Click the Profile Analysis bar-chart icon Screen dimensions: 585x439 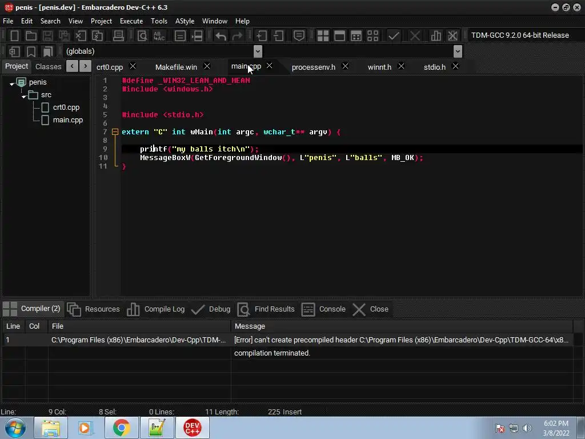click(x=436, y=36)
